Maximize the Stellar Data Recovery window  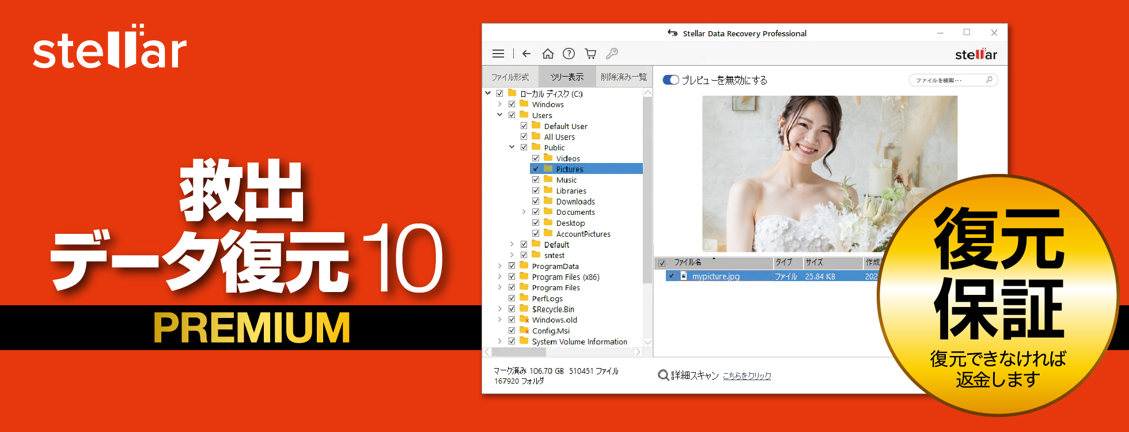pyautogui.click(x=967, y=33)
